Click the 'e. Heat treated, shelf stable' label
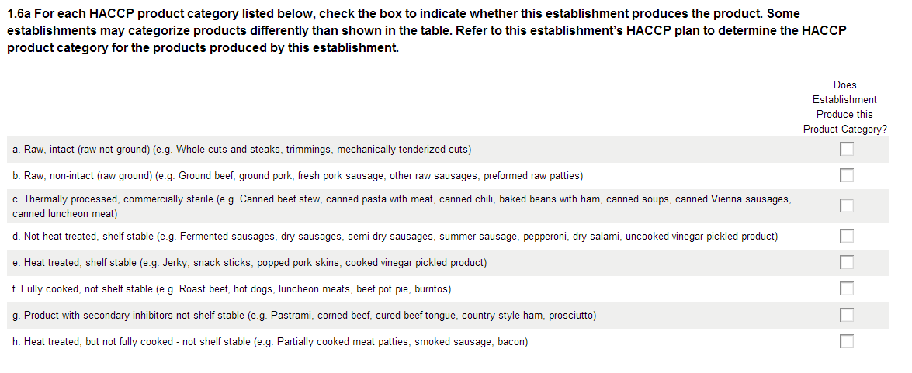912x373 pixels. pyautogui.click(x=250, y=262)
